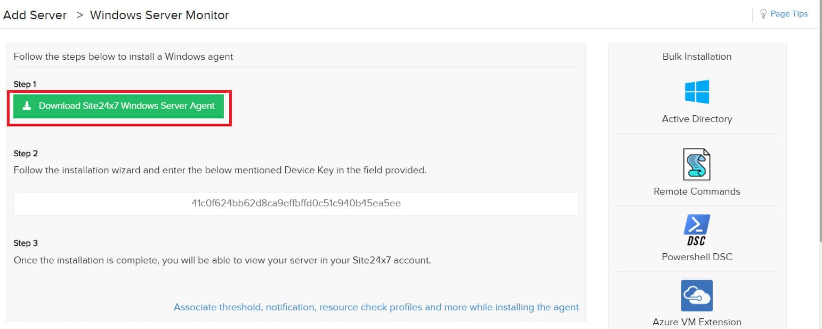Click the Azure VM Extension label
This screenshot has width=822, height=329.
pos(697,322)
